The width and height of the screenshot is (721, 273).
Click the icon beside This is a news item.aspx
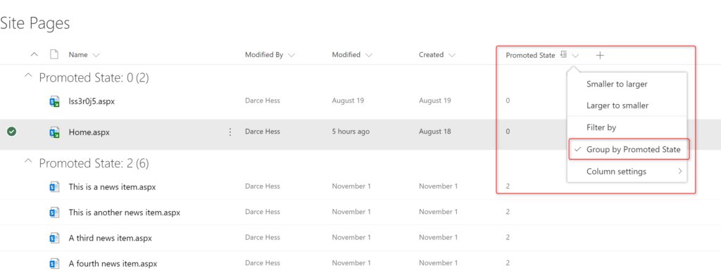coord(55,186)
